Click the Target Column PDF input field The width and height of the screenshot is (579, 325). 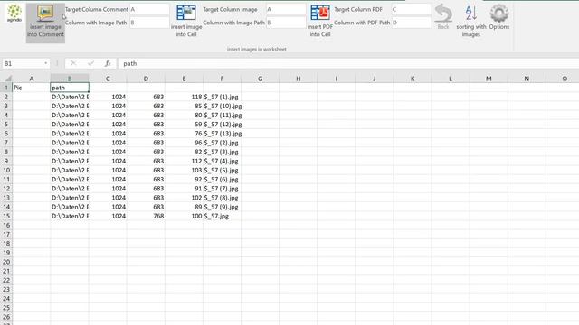pyautogui.click(x=412, y=10)
